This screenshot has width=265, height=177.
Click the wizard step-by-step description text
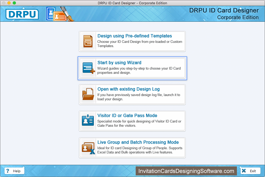(139, 71)
